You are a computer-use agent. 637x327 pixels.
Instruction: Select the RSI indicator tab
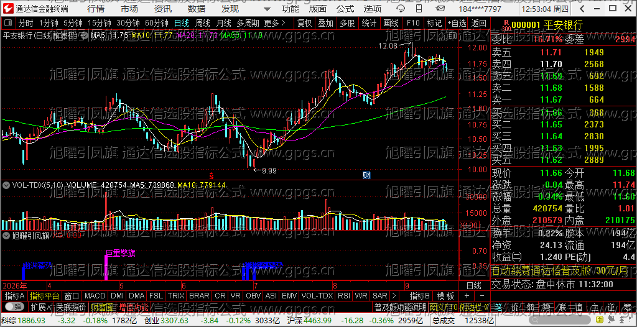click(344, 296)
